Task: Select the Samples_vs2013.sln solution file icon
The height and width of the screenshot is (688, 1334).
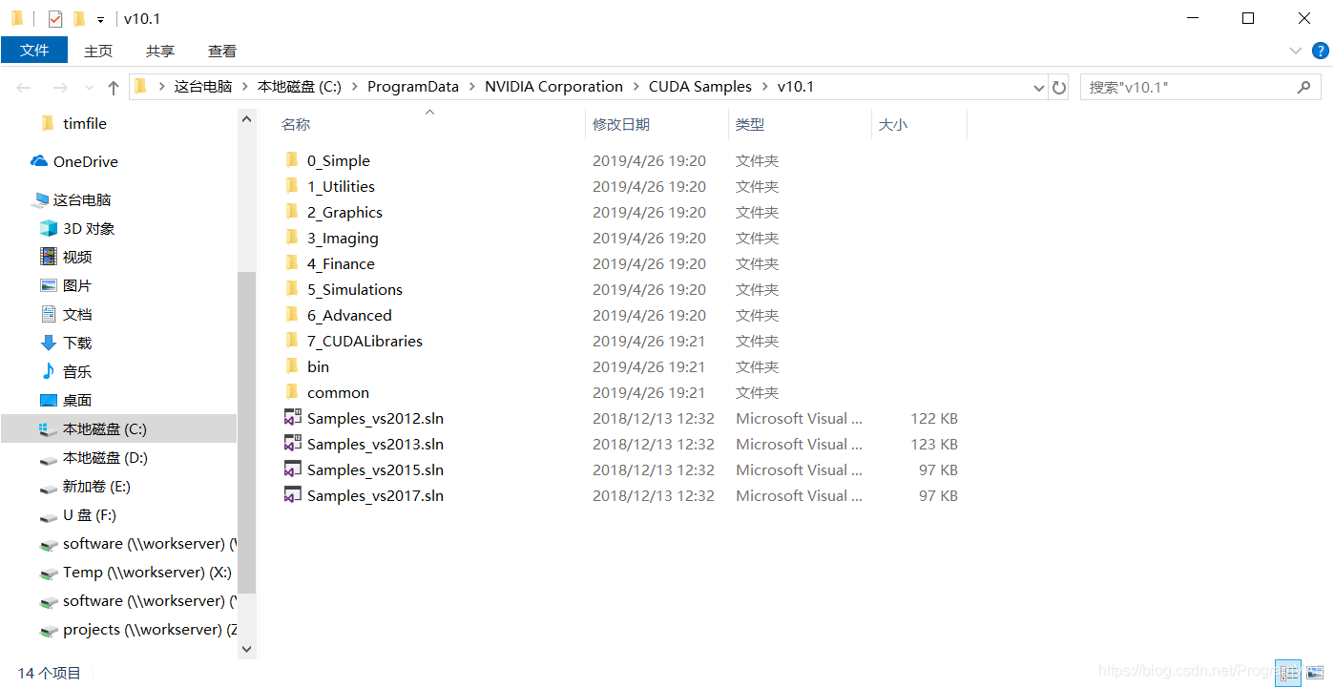Action: (x=293, y=444)
